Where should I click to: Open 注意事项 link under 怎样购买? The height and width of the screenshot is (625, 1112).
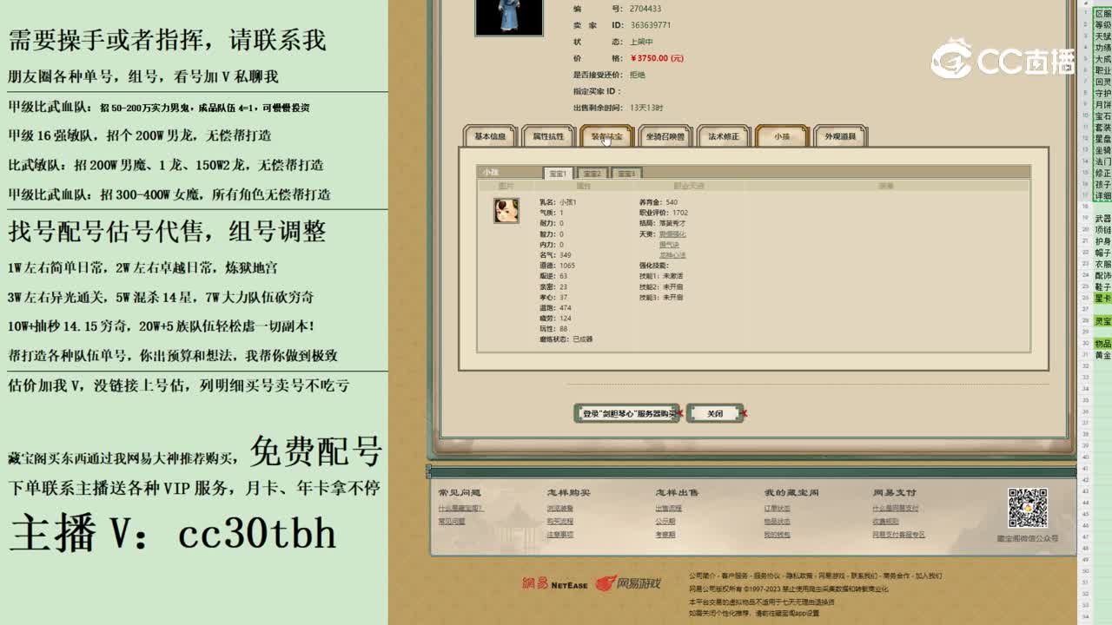(x=560, y=534)
